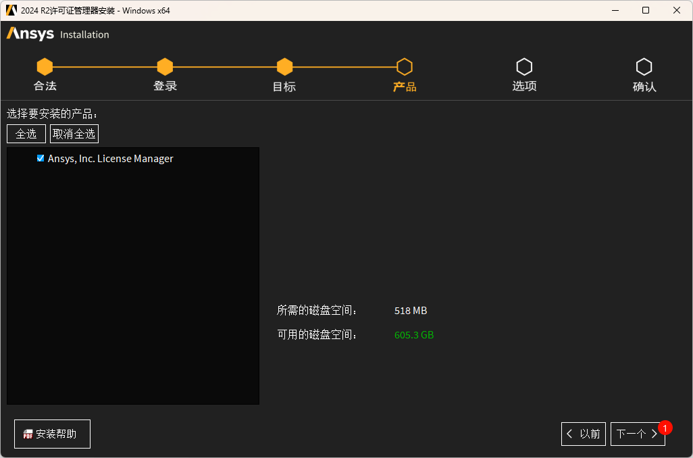Click the installer icon in the title bar
This screenshot has height=458, width=693.
(11, 10)
